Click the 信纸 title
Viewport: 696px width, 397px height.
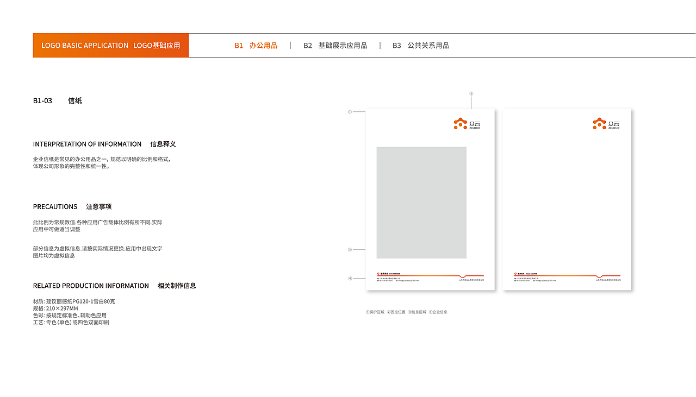point(75,100)
